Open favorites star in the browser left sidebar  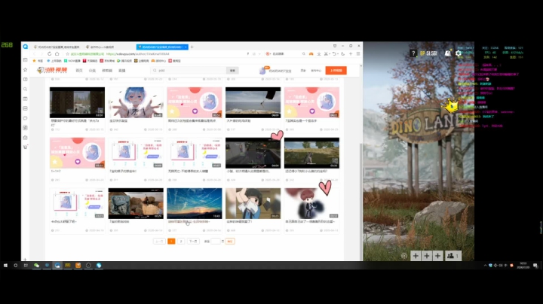click(26, 70)
